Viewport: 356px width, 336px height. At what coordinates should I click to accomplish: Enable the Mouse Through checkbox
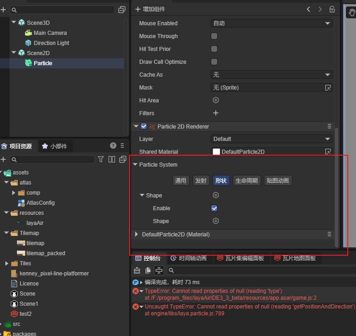pyautogui.click(x=214, y=36)
